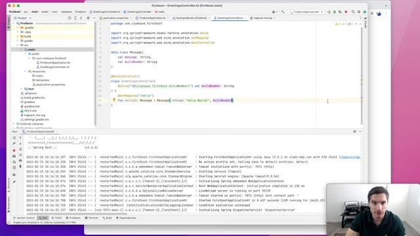Viewport: 420px width, 236px height.
Task: Click the GreetingsController breadcrumb in navigation bar
Action: tap(137, 12)
